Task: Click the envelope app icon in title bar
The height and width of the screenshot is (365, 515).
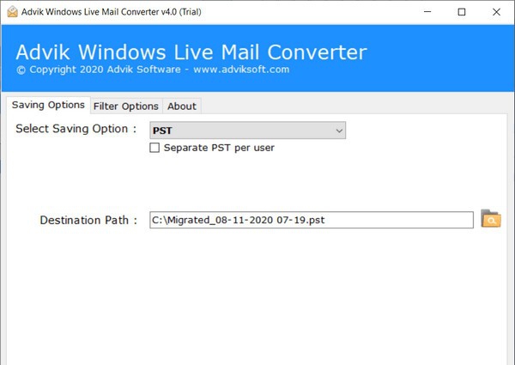Action: [x=12, y=12]
